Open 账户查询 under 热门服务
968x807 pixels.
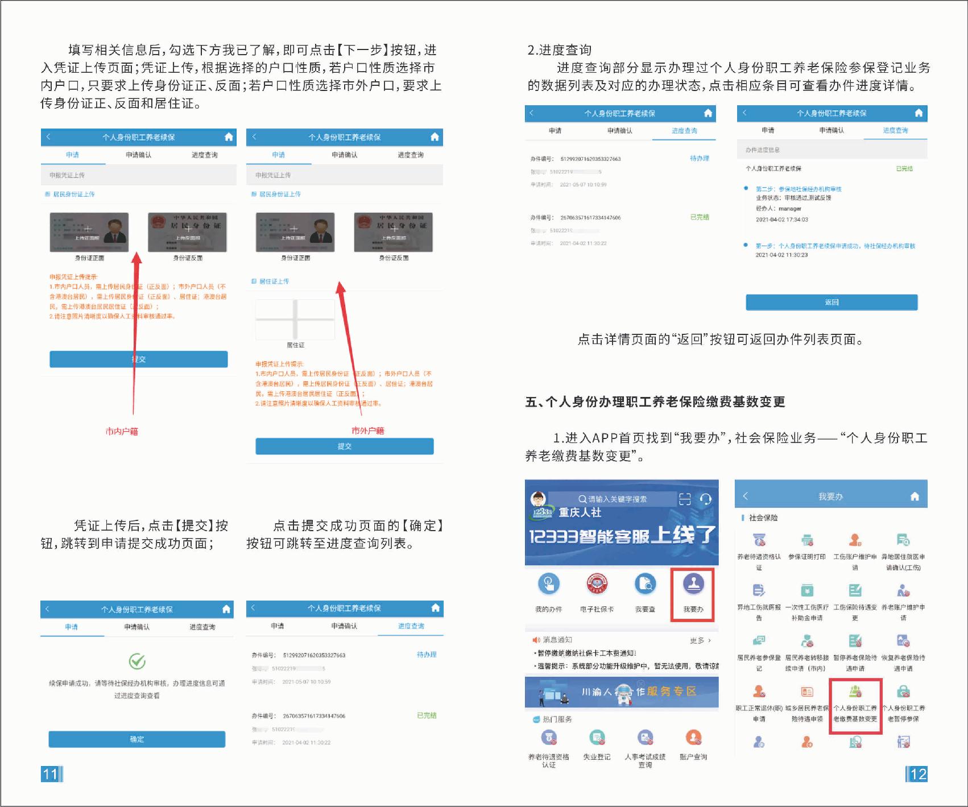pyautogui.click(x=693, y=738)
